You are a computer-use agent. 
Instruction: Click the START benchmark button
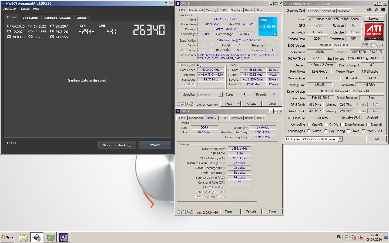[155, 145]
